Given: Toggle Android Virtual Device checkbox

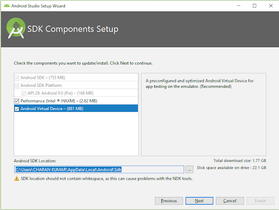Looking at the screenshot, I should coord(17,109).
